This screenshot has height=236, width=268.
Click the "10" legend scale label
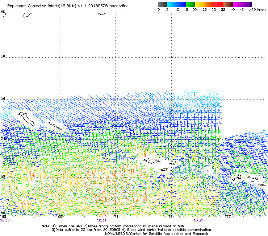177,10
